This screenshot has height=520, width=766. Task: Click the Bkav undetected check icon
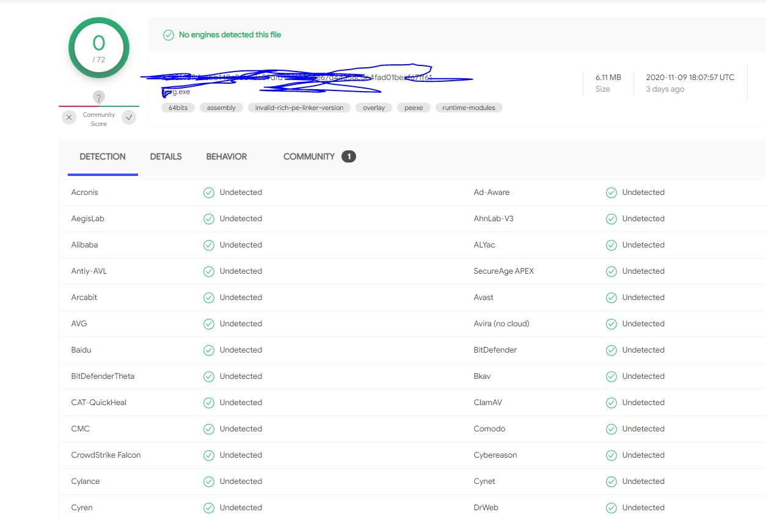611,376
